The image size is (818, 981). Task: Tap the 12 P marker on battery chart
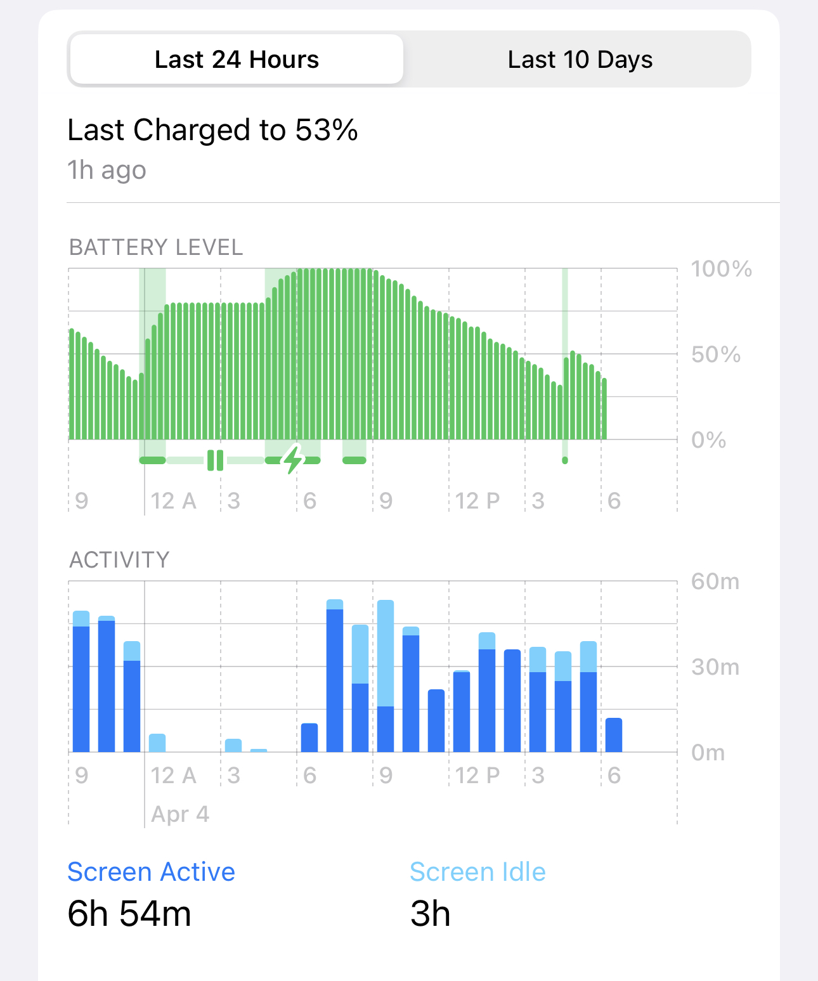click(x=477, y=501)
